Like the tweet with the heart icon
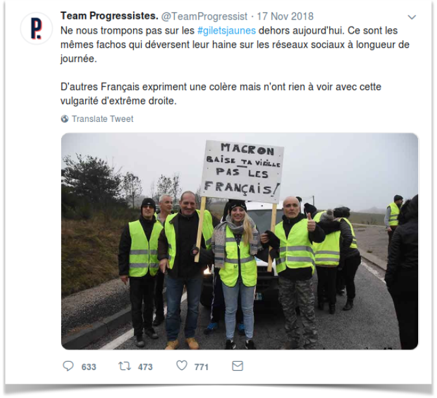 click(182, 366)
